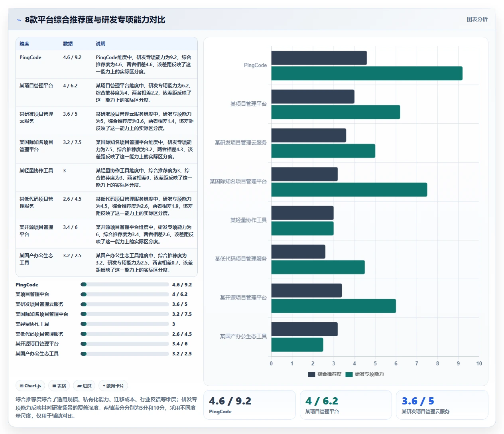
Task: Click 某开源项目管理平台 dark bar in chart
Action: 307,290
